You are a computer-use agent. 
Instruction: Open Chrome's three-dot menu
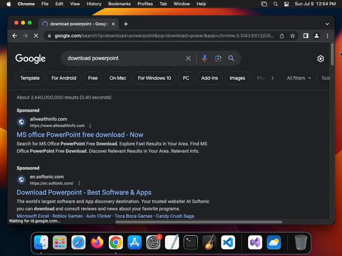click(327, 36)
